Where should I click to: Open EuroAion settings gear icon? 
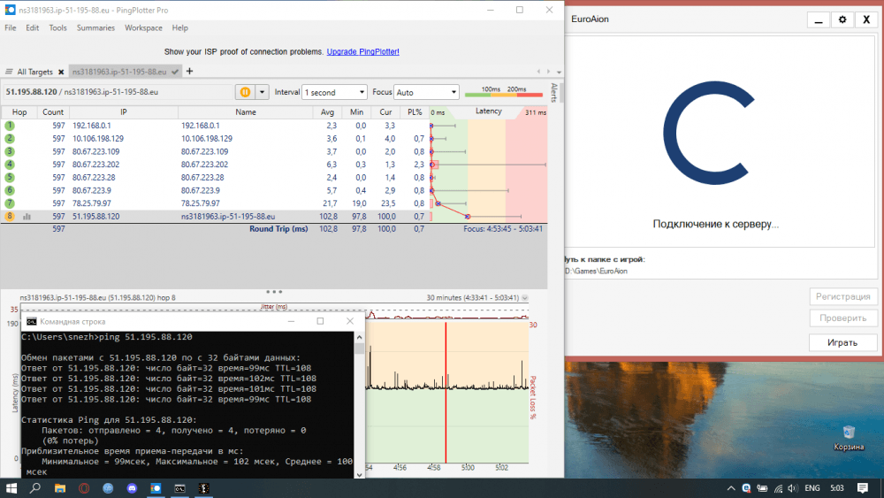click(842, 19)
